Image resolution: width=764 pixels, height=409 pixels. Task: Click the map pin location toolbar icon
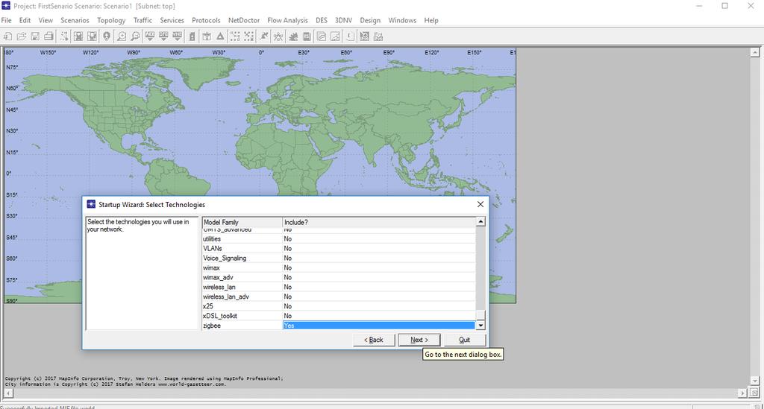click(106, 37)
